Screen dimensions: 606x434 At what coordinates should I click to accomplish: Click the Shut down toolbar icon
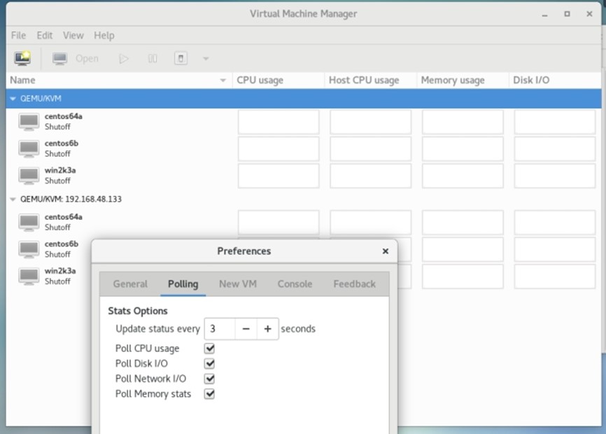181,59
